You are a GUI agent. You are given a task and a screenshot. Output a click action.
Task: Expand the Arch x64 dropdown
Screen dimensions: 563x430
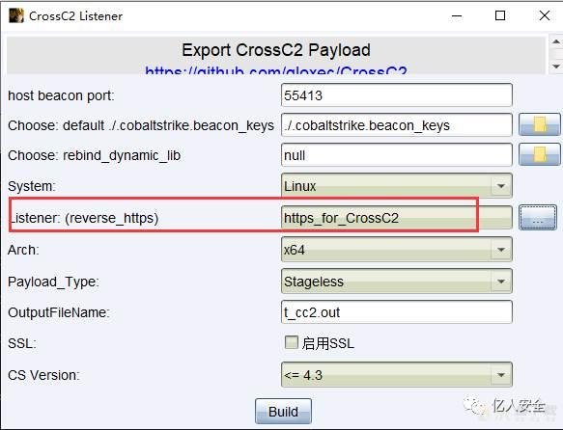coord(501,250)
